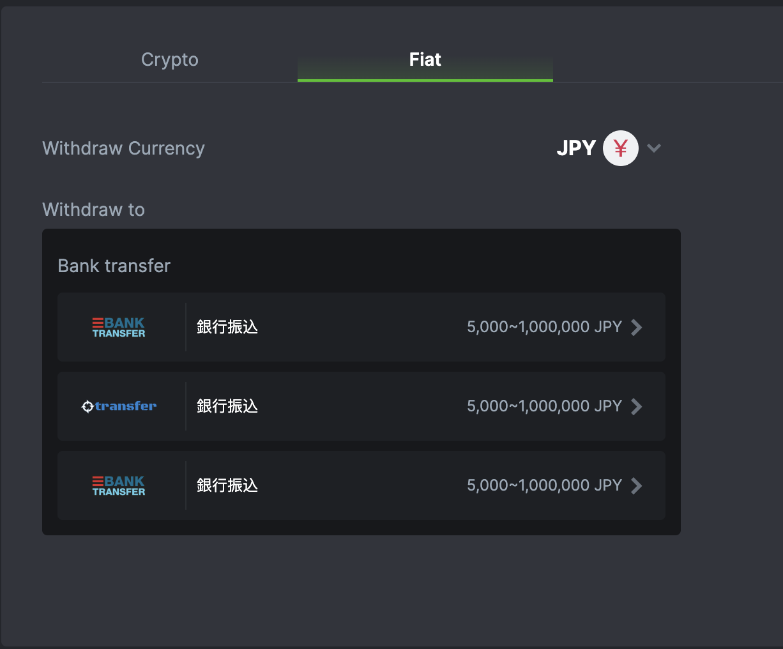Select 銀行振込 in the last row
Image resolution: width=783 pixels, height=649 pixels.
(x=227, y=485)
